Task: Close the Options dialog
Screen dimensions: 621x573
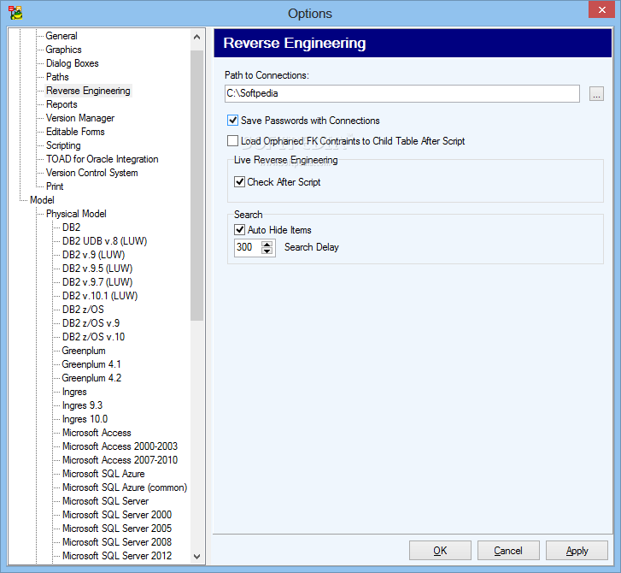Action: [601, 10]
